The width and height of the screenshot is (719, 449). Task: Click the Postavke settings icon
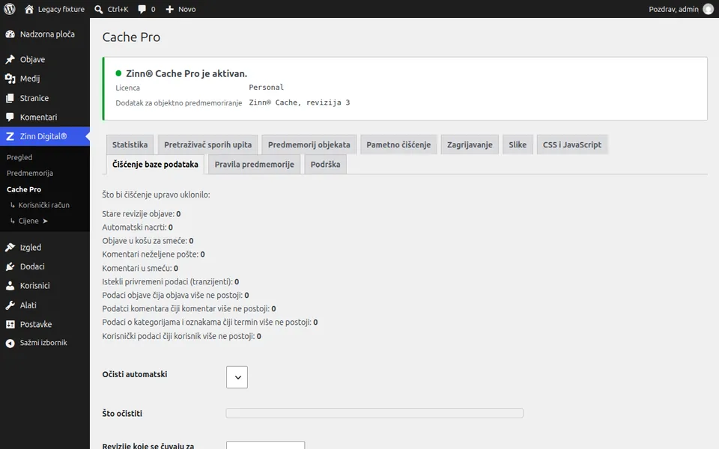pyautogui.click(x=10, y=324)
